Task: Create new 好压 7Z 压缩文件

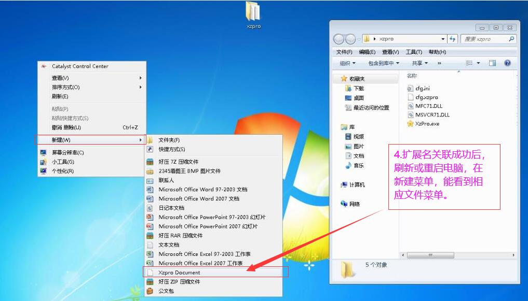Action: [x=213, y=162]
